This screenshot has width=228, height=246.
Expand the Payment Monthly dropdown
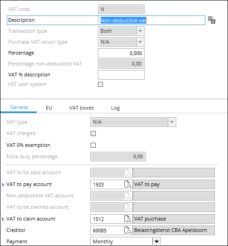[156, 241]
